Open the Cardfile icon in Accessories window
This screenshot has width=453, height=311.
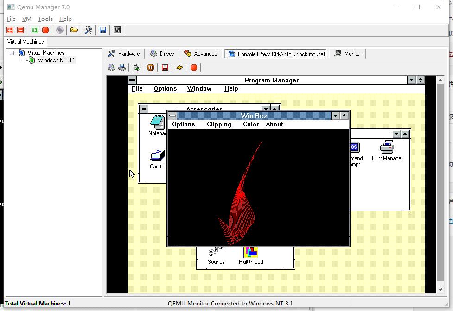(158, 159)
